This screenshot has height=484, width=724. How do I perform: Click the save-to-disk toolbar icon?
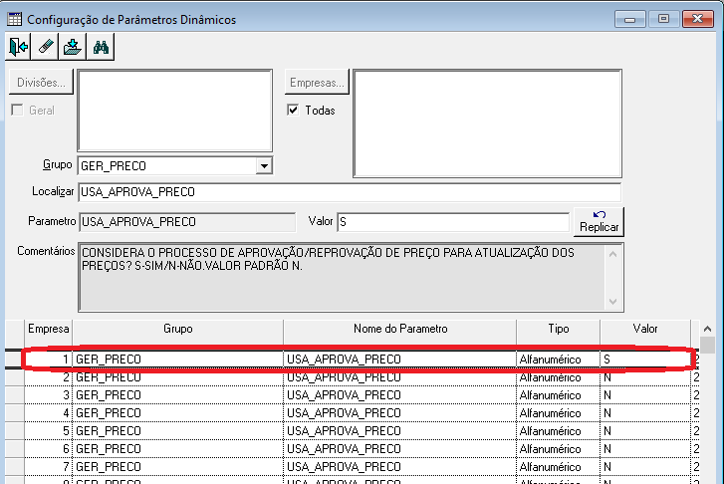point(73,47)
